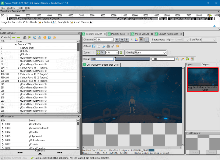
Task: Click the chain-link icon in Actions toolbar
Action: tap(113, 46)
